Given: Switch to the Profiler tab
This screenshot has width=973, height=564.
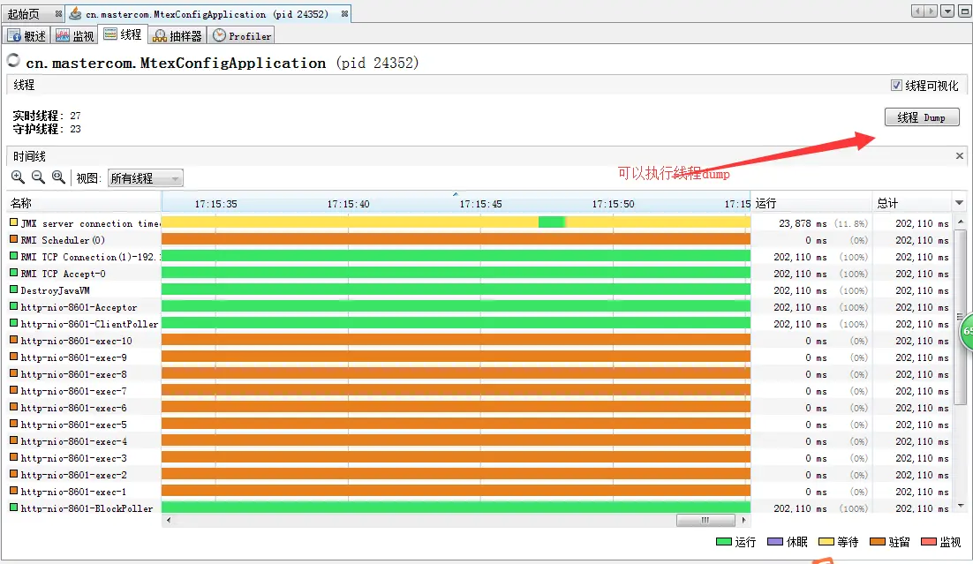Looking at the screenshot, I should (242, 36).
